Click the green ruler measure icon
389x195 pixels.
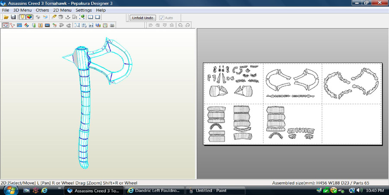tap(34, 25)
